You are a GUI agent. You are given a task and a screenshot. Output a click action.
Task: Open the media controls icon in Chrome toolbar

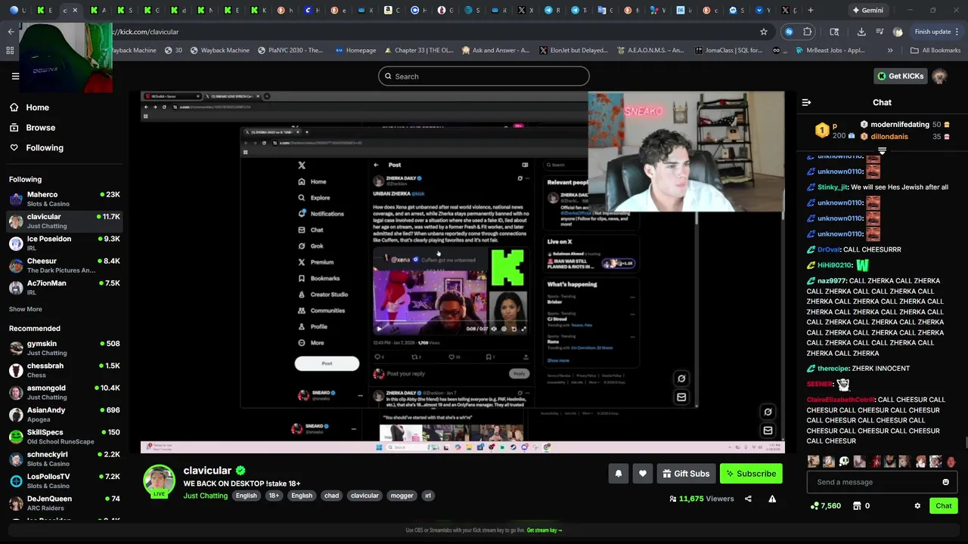880,32
